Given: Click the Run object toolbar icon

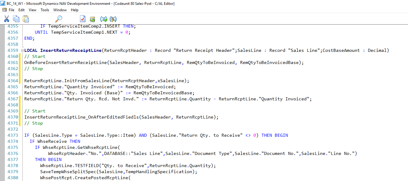Looking at the screenshot, I should coord(92,18).
